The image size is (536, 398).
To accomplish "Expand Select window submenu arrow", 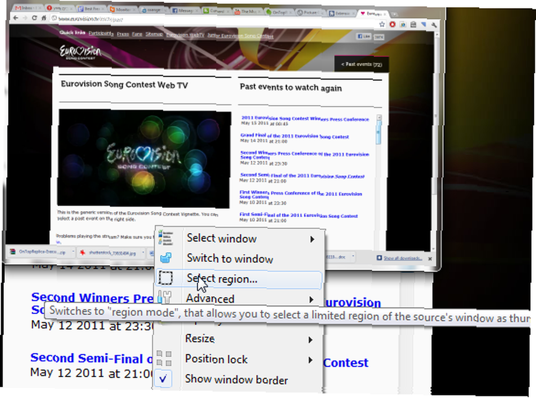I will click(x=312, y=239).
